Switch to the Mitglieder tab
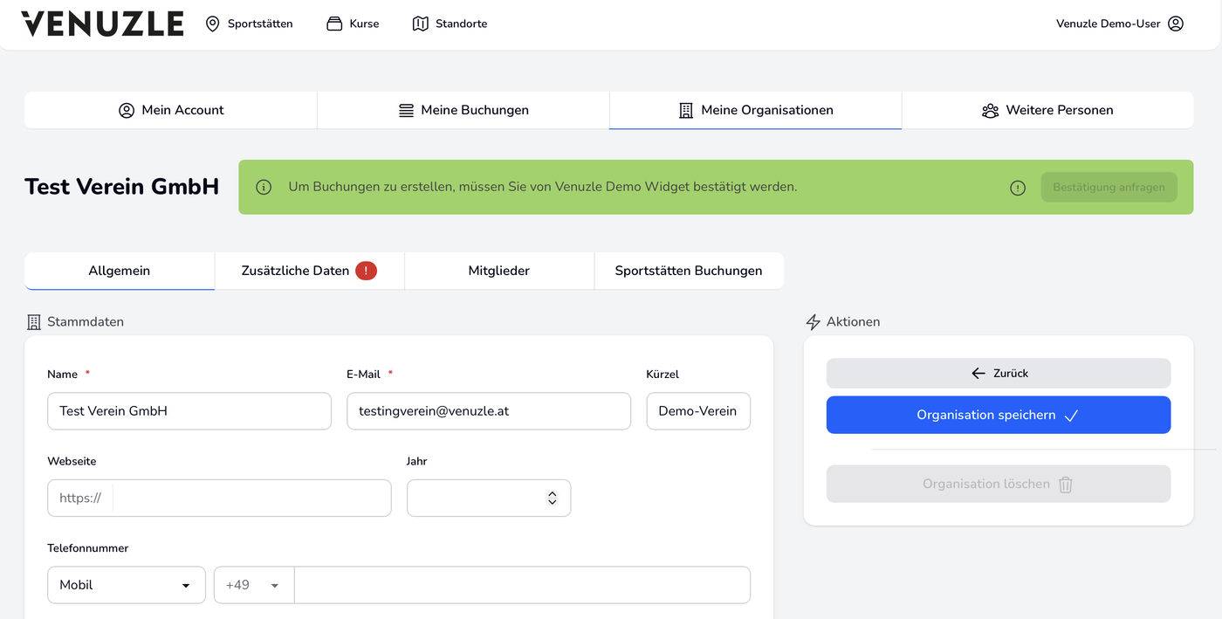 click(499, 271)
